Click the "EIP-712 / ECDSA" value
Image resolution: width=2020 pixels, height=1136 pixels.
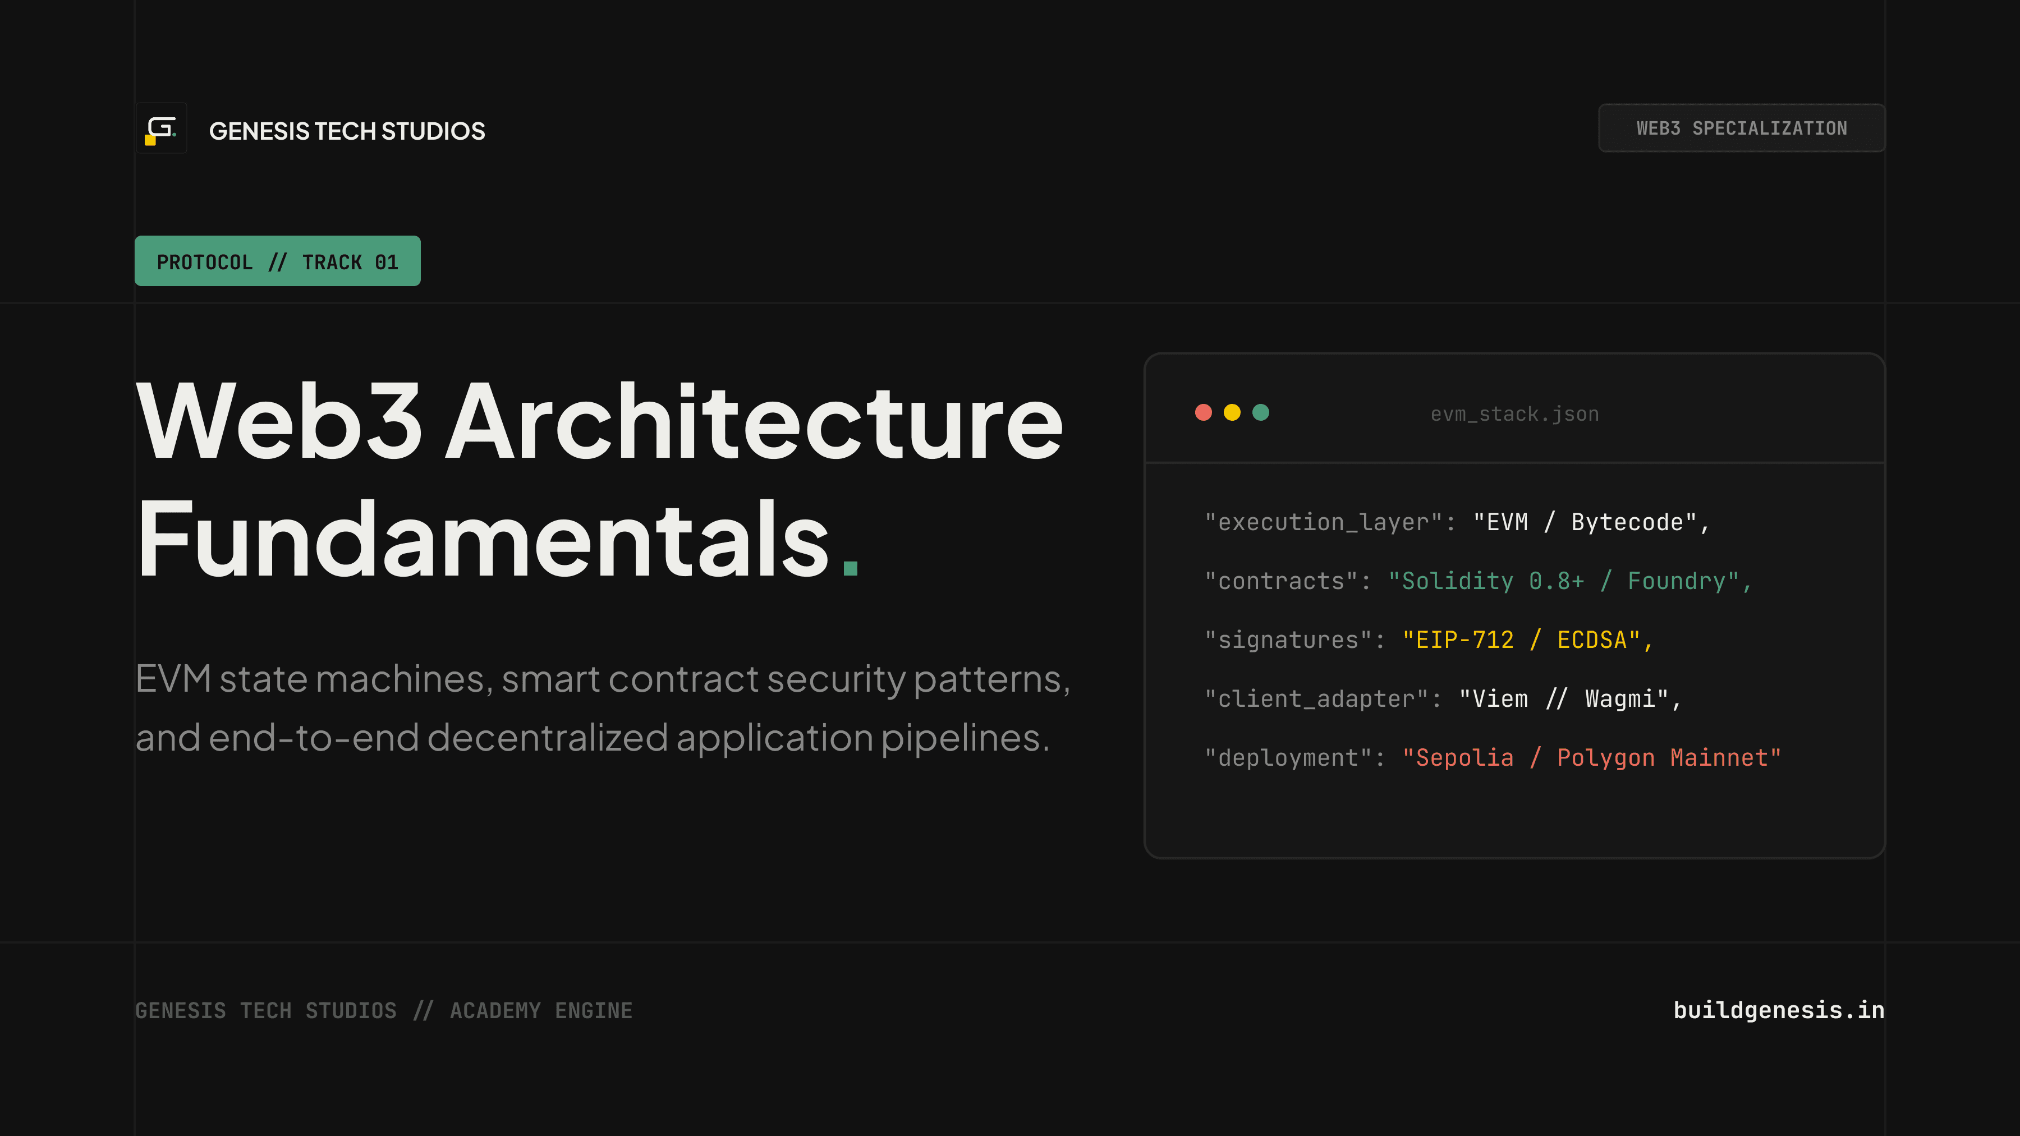click(x=1521, y=640)
